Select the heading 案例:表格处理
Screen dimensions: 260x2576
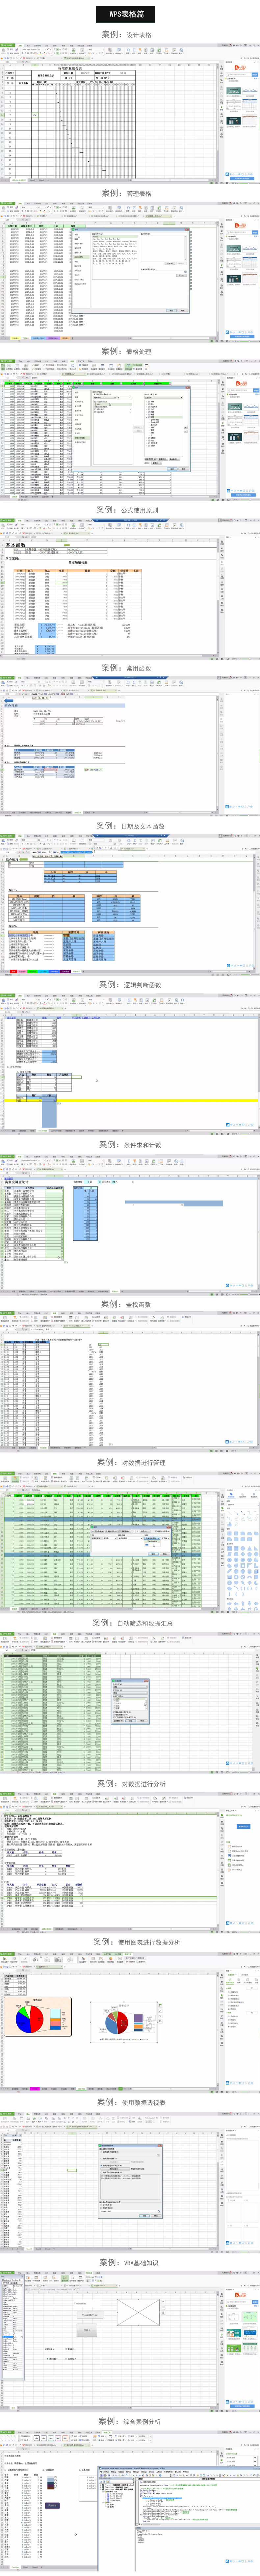127,352
